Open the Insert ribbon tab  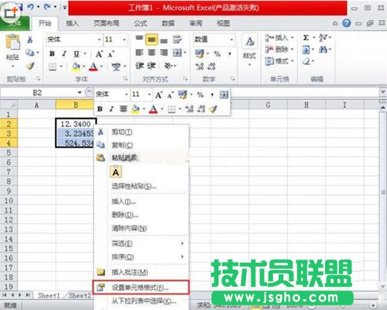click(x=72, y=23)
